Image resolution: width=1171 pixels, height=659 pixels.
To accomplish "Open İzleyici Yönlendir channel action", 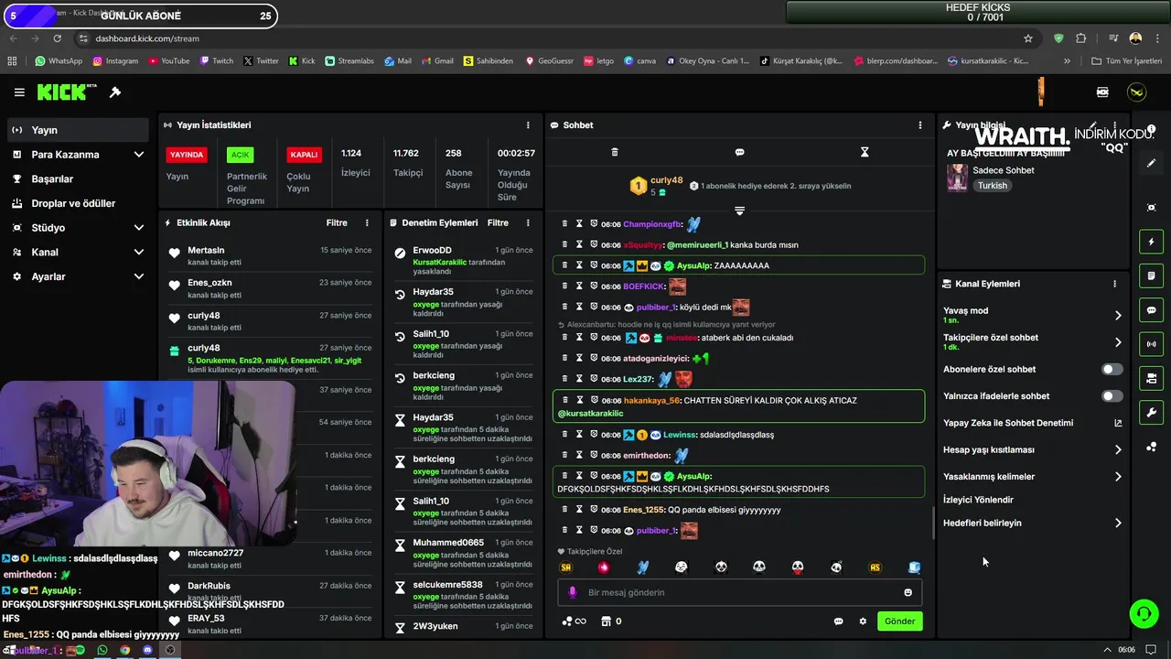I will 978,500.
